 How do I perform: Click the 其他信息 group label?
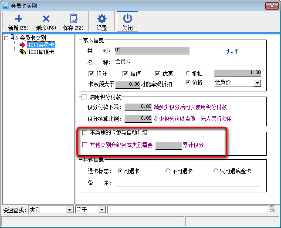(x=93, y=160)
